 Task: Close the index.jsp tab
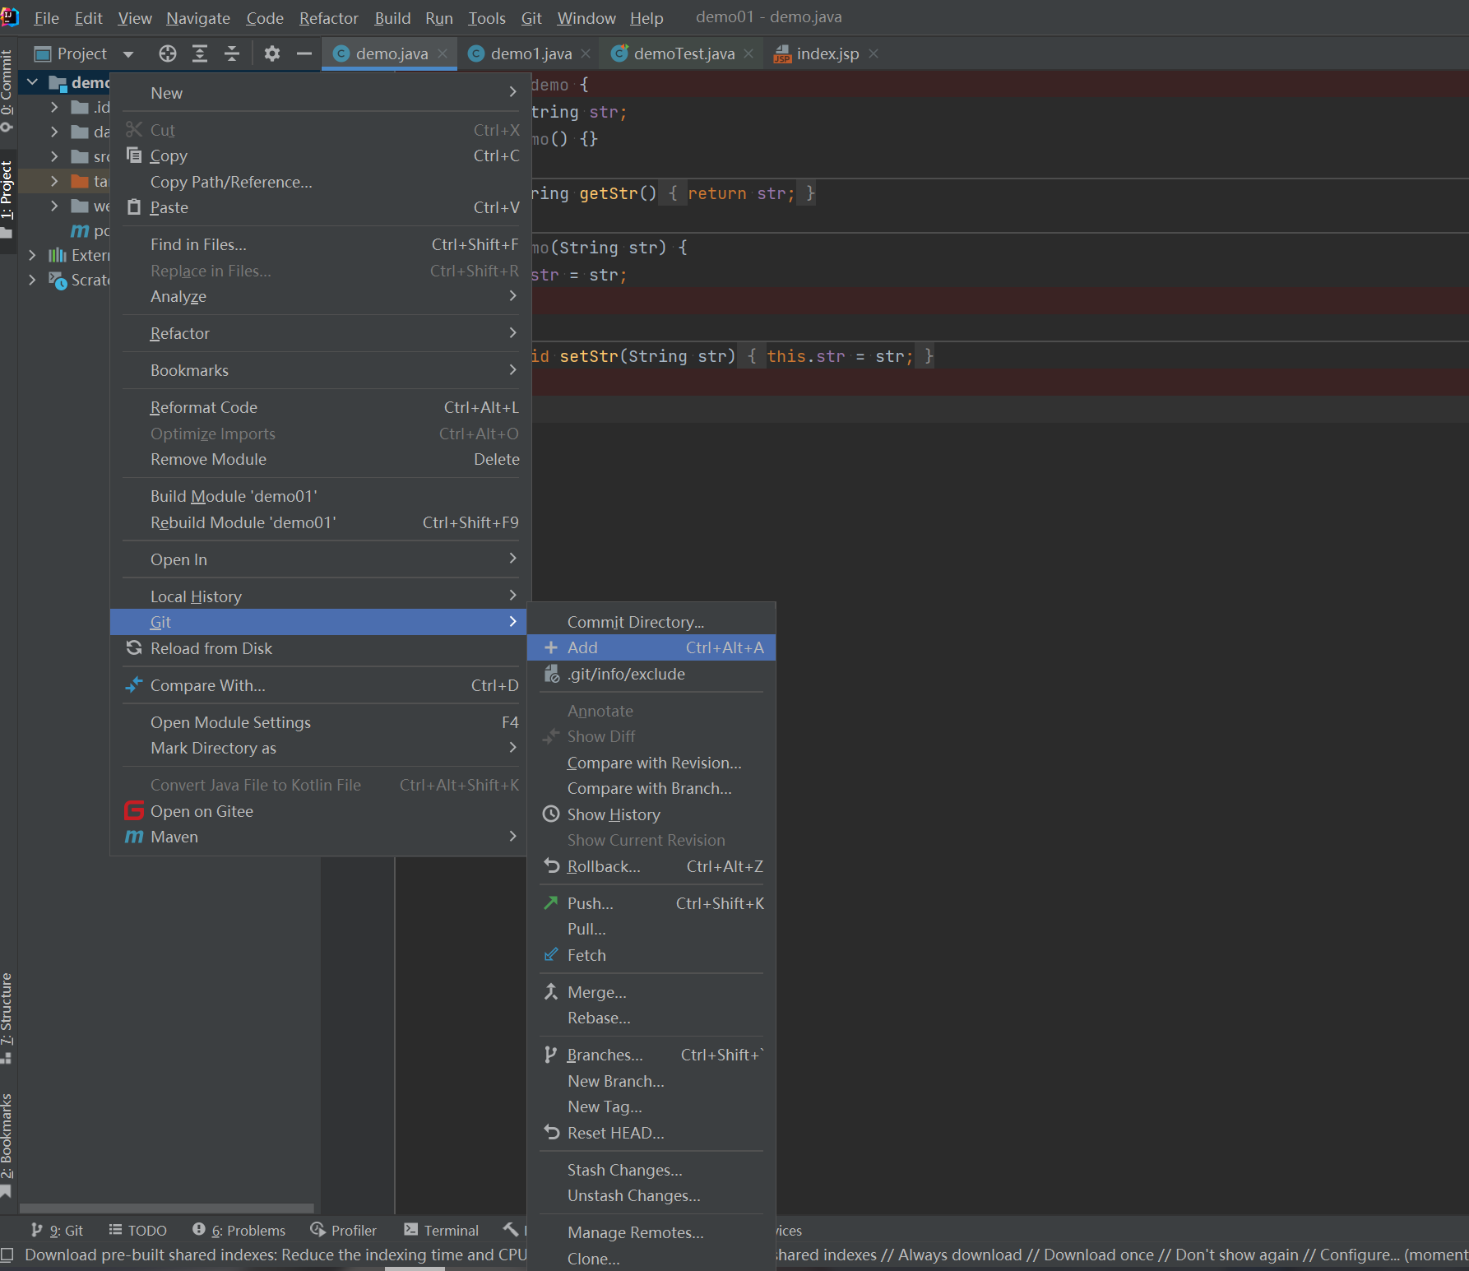coord(874,53)
